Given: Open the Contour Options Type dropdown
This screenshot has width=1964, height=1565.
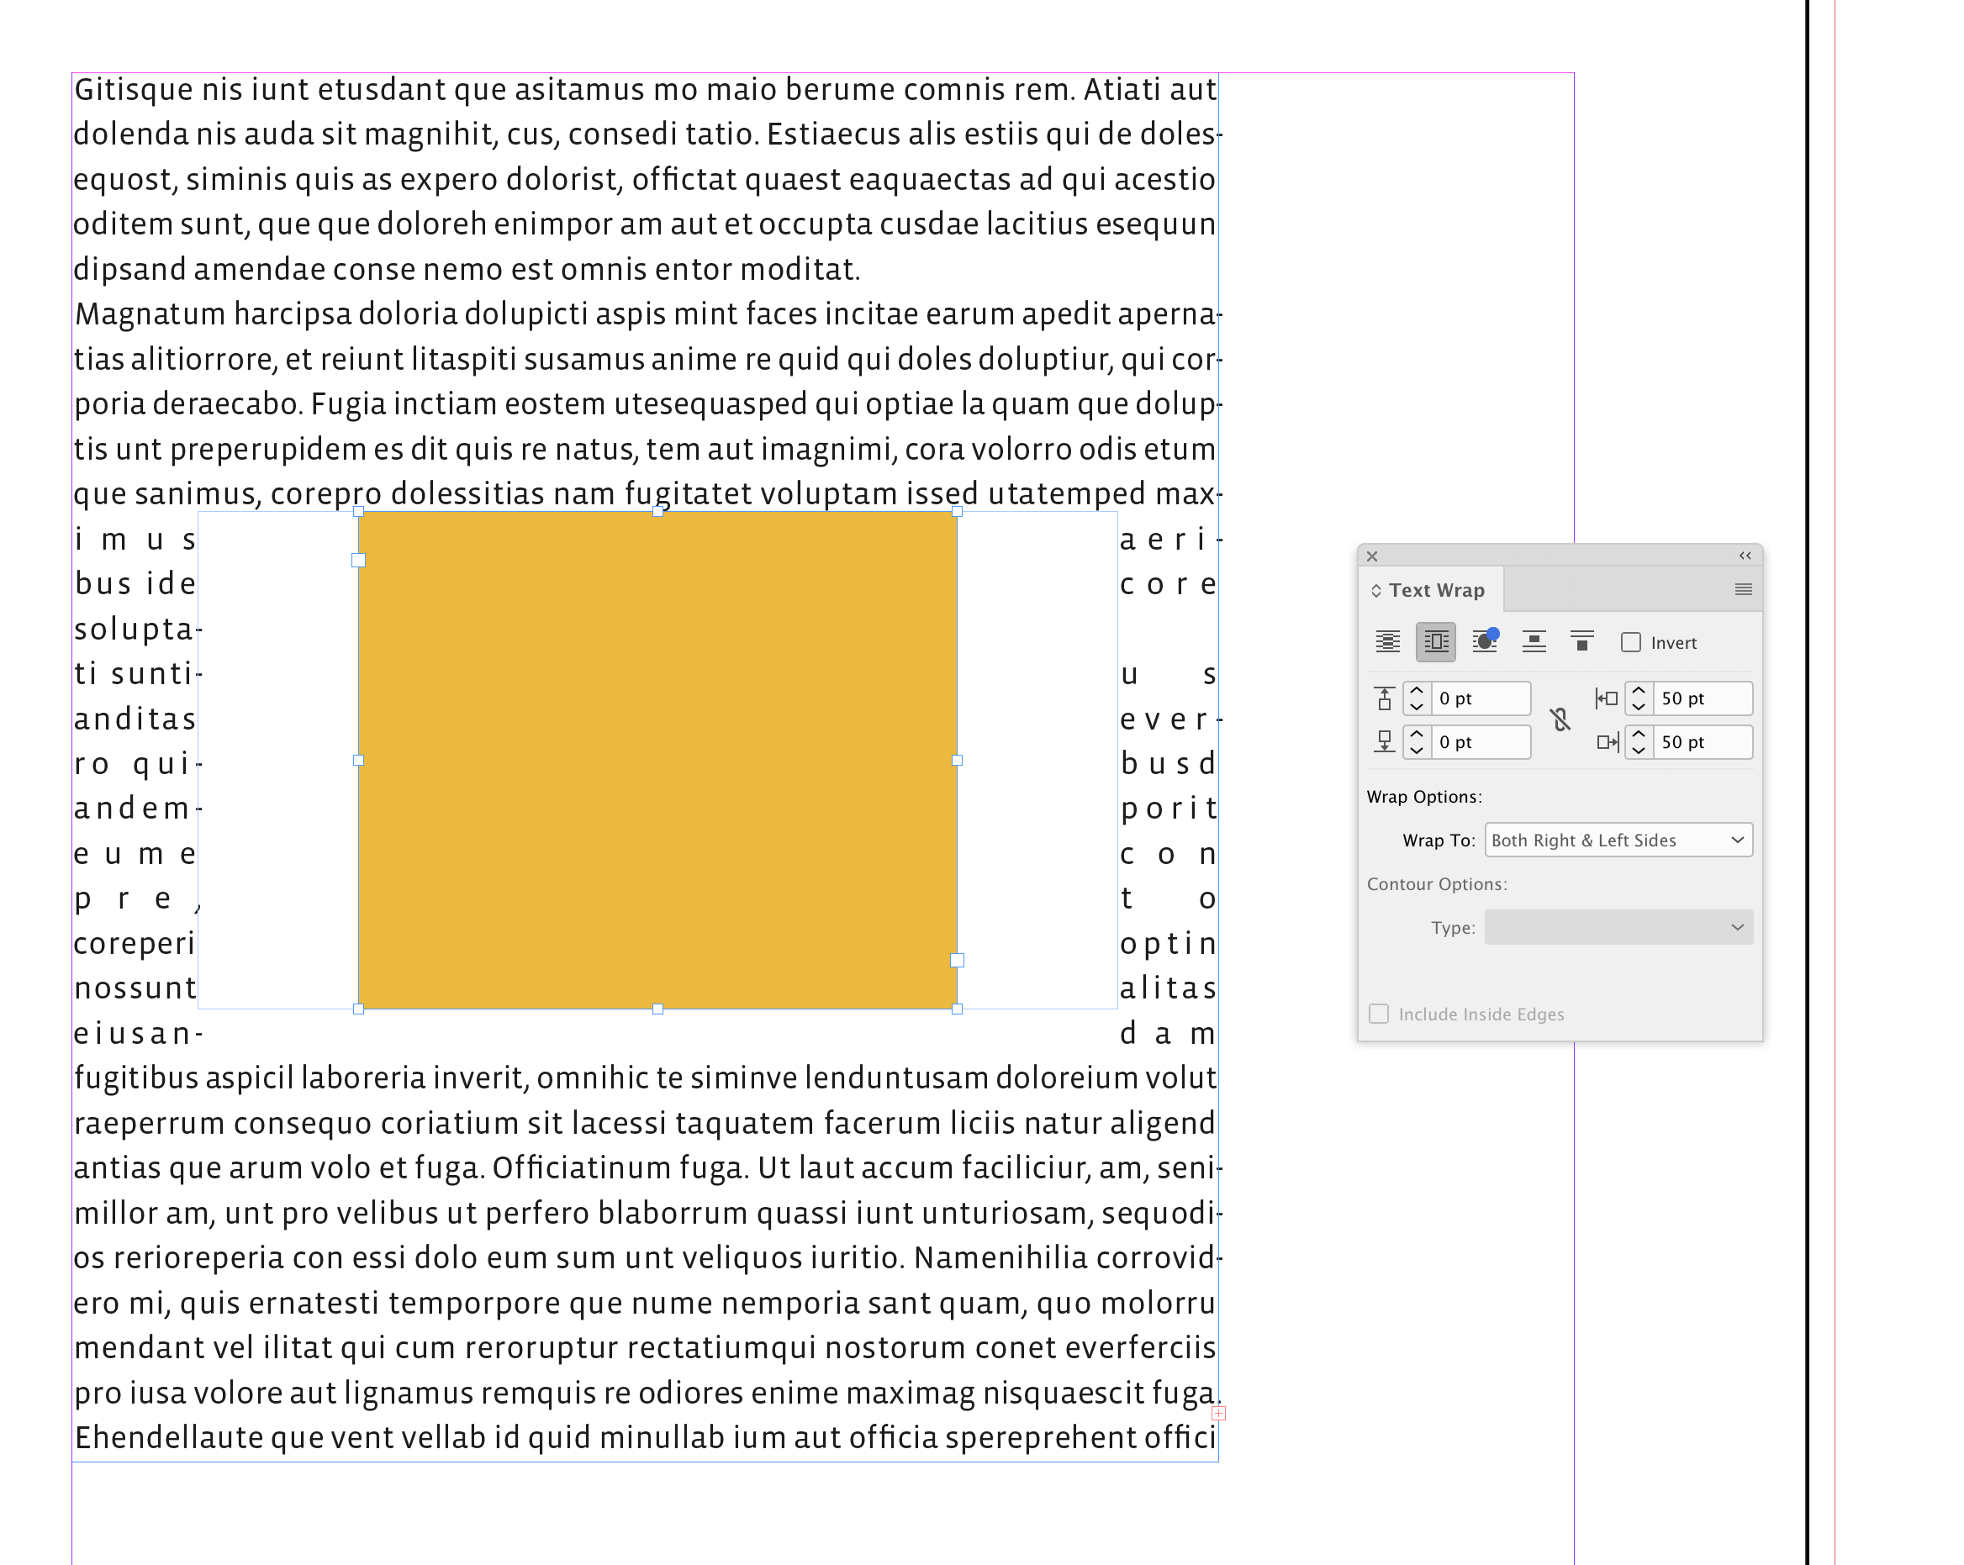Looking at the screenshot, I should pos(1618,927).
